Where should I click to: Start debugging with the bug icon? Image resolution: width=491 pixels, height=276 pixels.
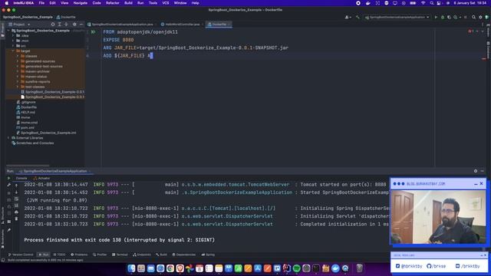[443, 17]
